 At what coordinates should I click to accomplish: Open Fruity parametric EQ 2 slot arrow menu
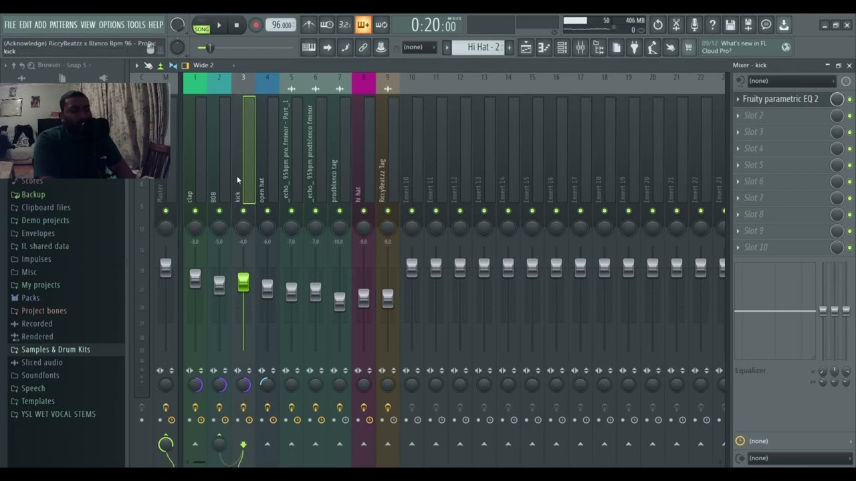[738, 99]
